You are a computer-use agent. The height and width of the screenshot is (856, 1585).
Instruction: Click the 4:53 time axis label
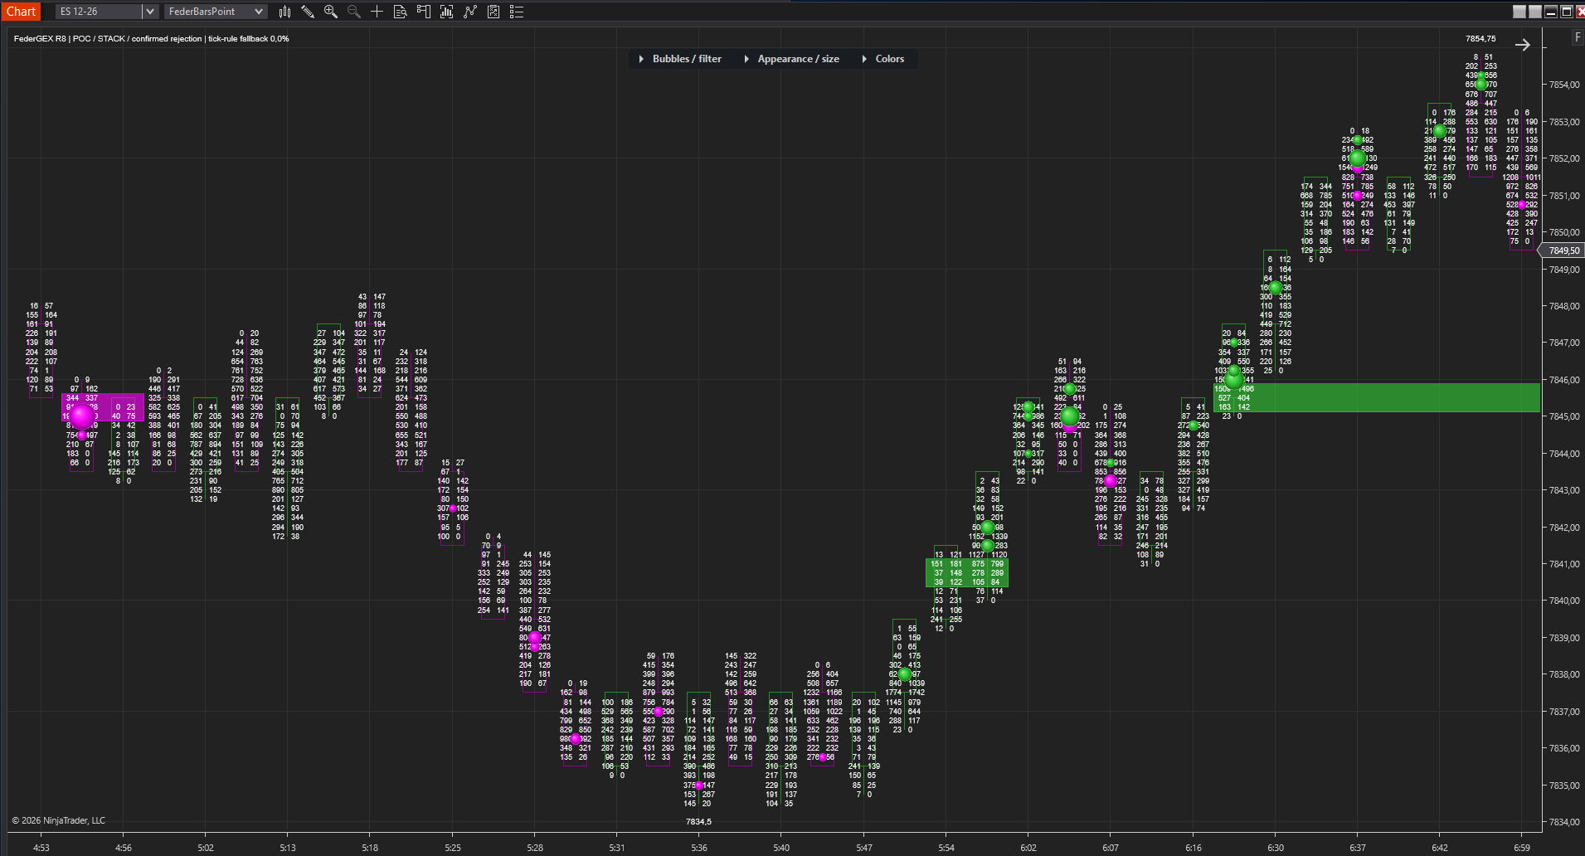pos(41,848)
